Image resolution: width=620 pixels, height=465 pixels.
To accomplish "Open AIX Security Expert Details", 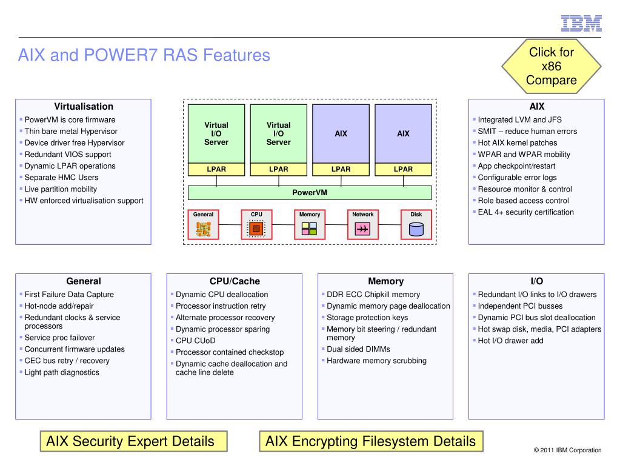I will 134,441.
